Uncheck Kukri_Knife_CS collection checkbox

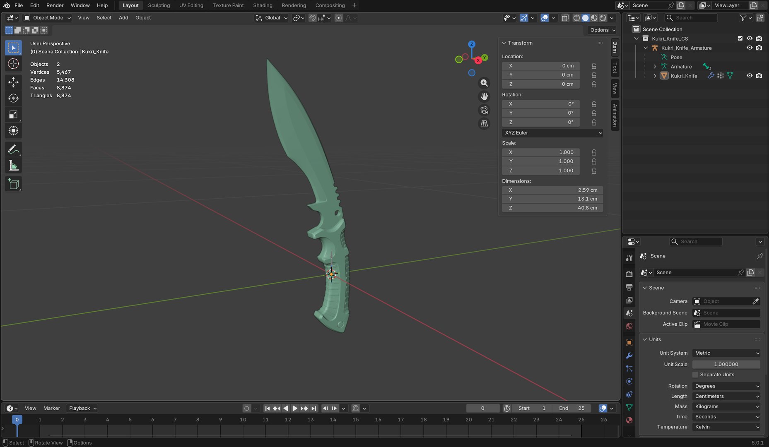740,38
